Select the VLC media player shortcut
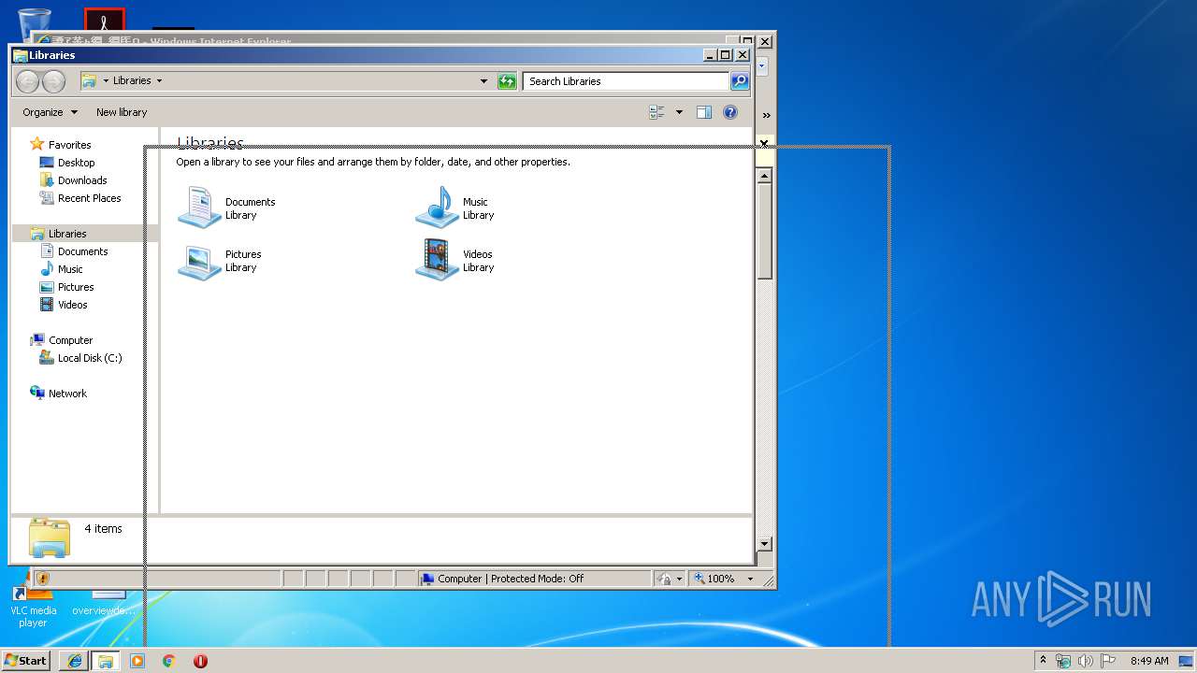 (33, 608)
